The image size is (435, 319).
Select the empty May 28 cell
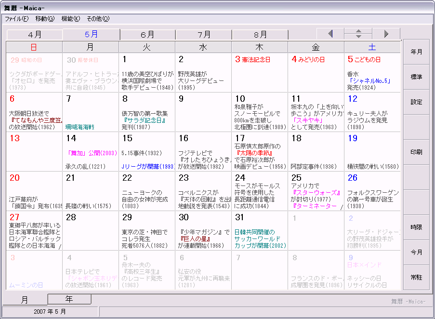click(x=91, y=231)
